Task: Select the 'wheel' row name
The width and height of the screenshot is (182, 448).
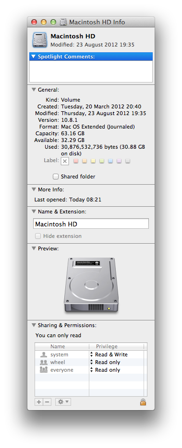Action: coord(58,362)
